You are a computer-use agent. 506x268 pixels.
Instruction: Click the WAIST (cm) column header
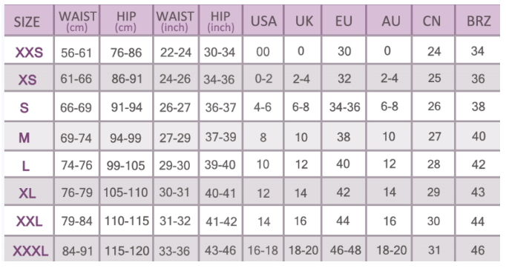(x=77, y=20)
